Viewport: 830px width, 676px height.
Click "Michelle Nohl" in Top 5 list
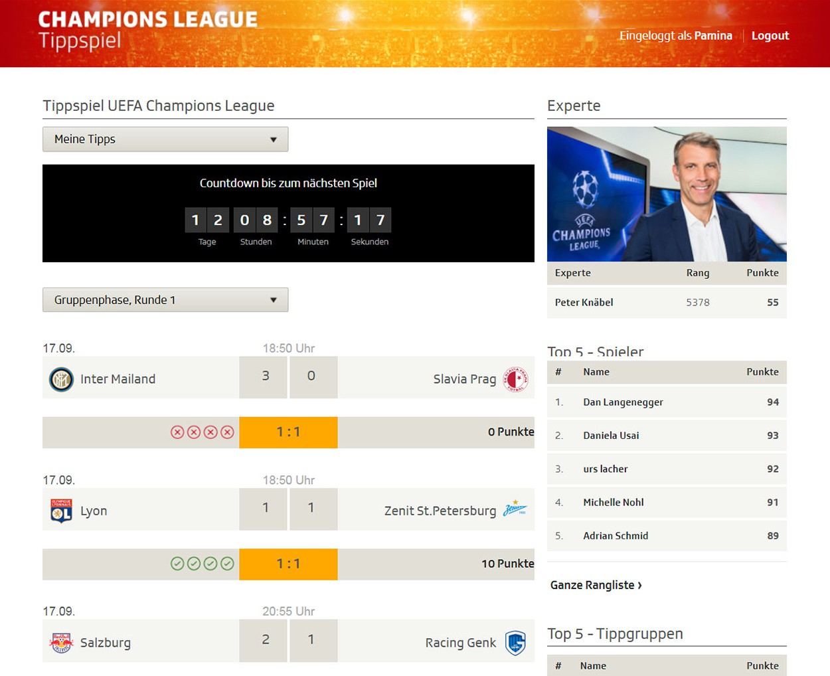click(614, 503)
